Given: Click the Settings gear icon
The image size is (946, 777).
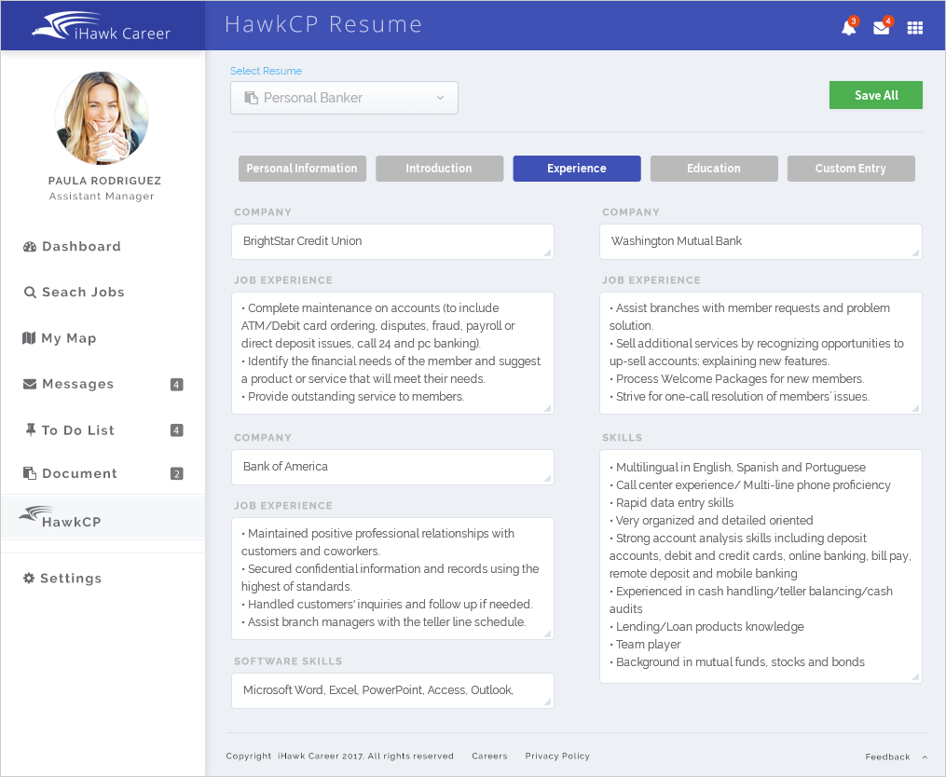Looking at the screenshot, I should coord(29,578).
